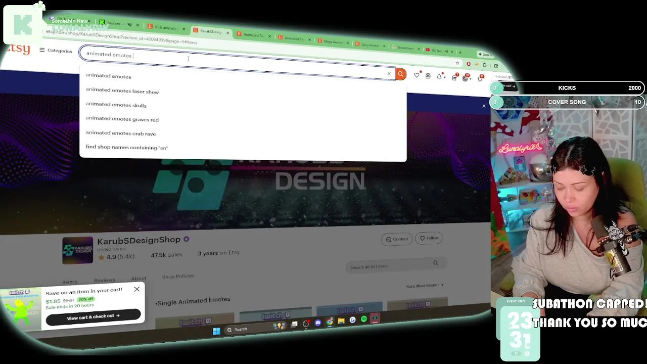The image size is (647, 364).
Task: Choose 'animated emotes crab rave' suggestion
Action: pos(120,133)
